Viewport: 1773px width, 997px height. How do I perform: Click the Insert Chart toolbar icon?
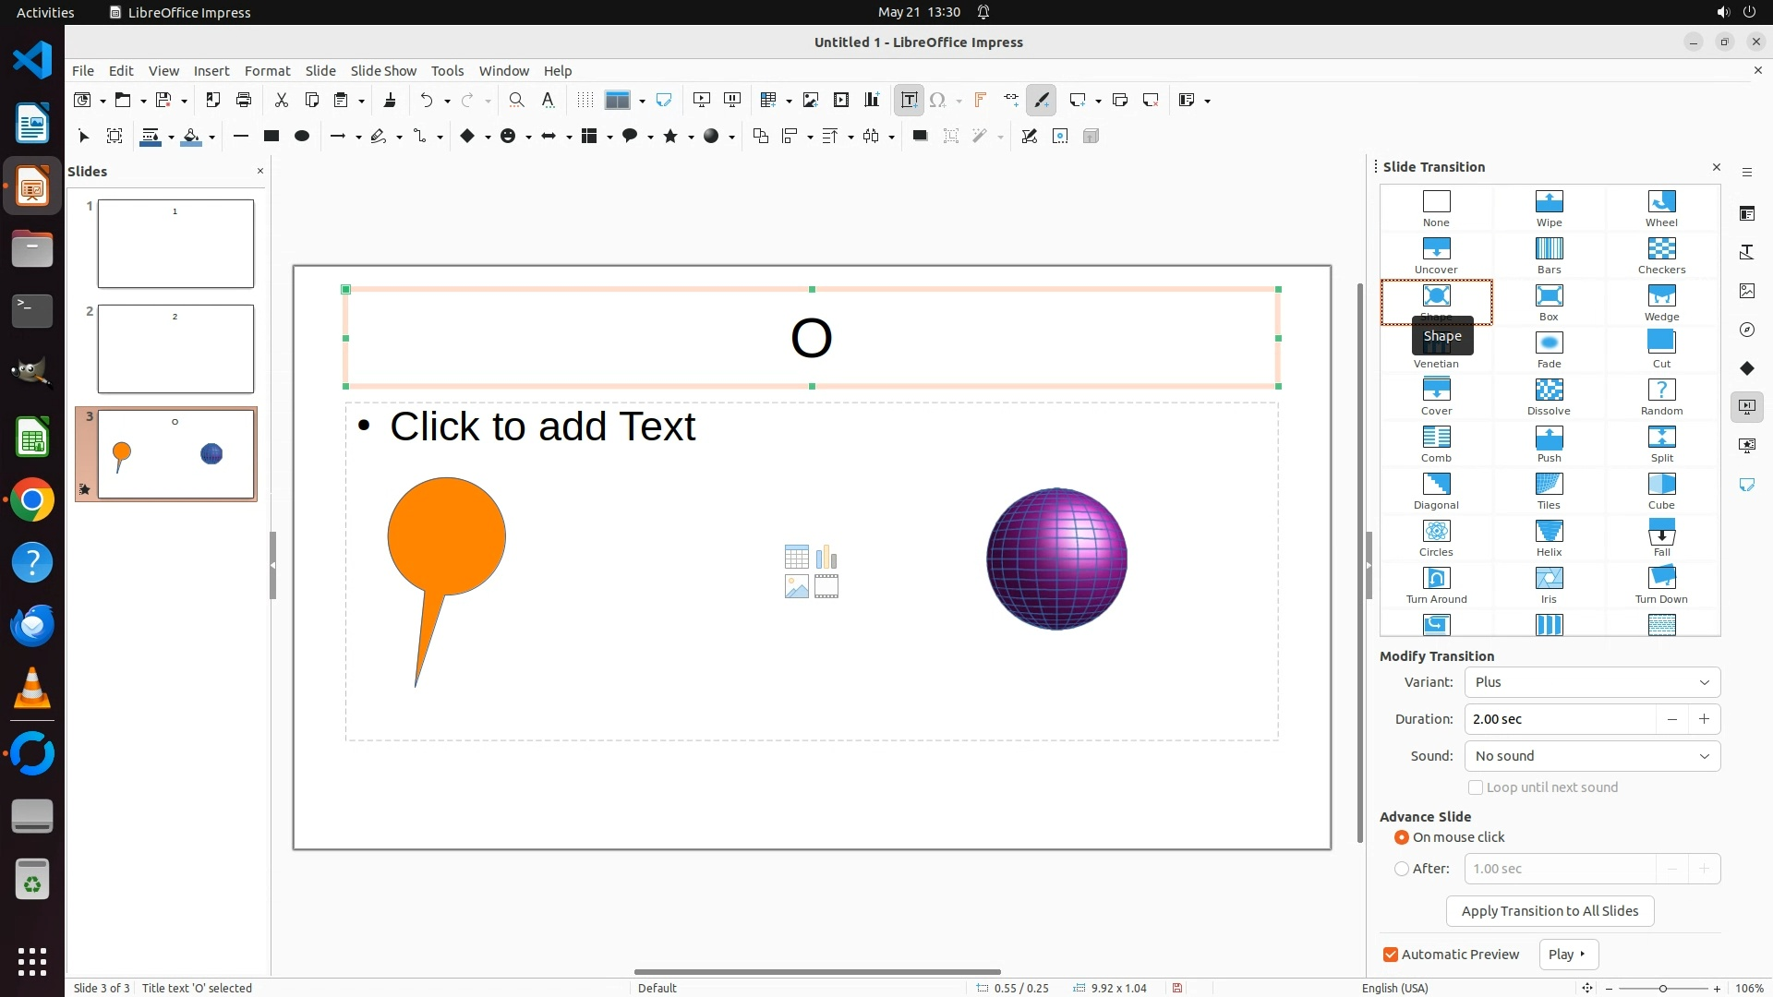(x=871, y=100)
